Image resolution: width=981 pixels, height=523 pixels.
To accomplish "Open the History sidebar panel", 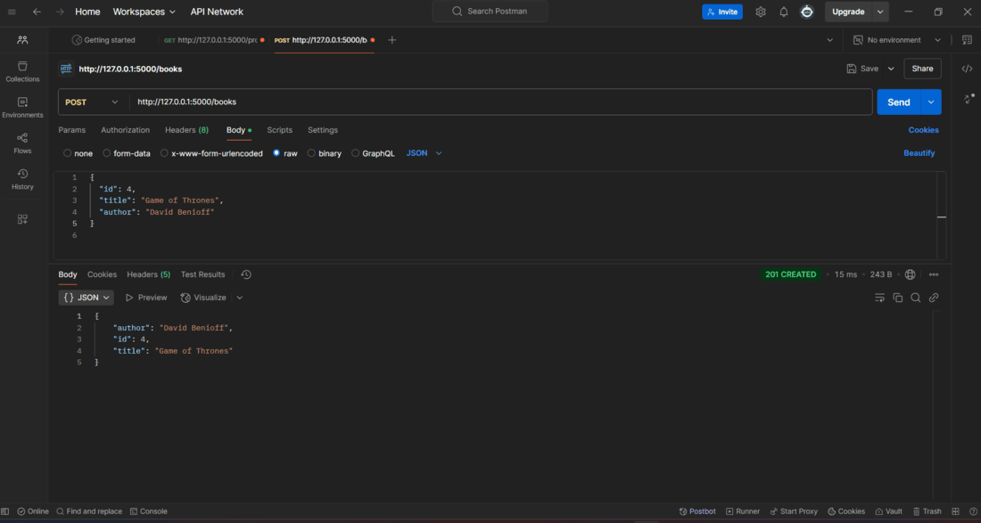I will [22, 179].
